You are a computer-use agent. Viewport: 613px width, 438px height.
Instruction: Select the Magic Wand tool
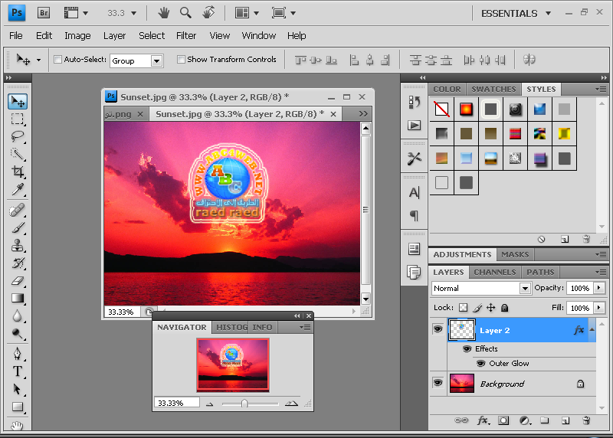click(17, 154)
